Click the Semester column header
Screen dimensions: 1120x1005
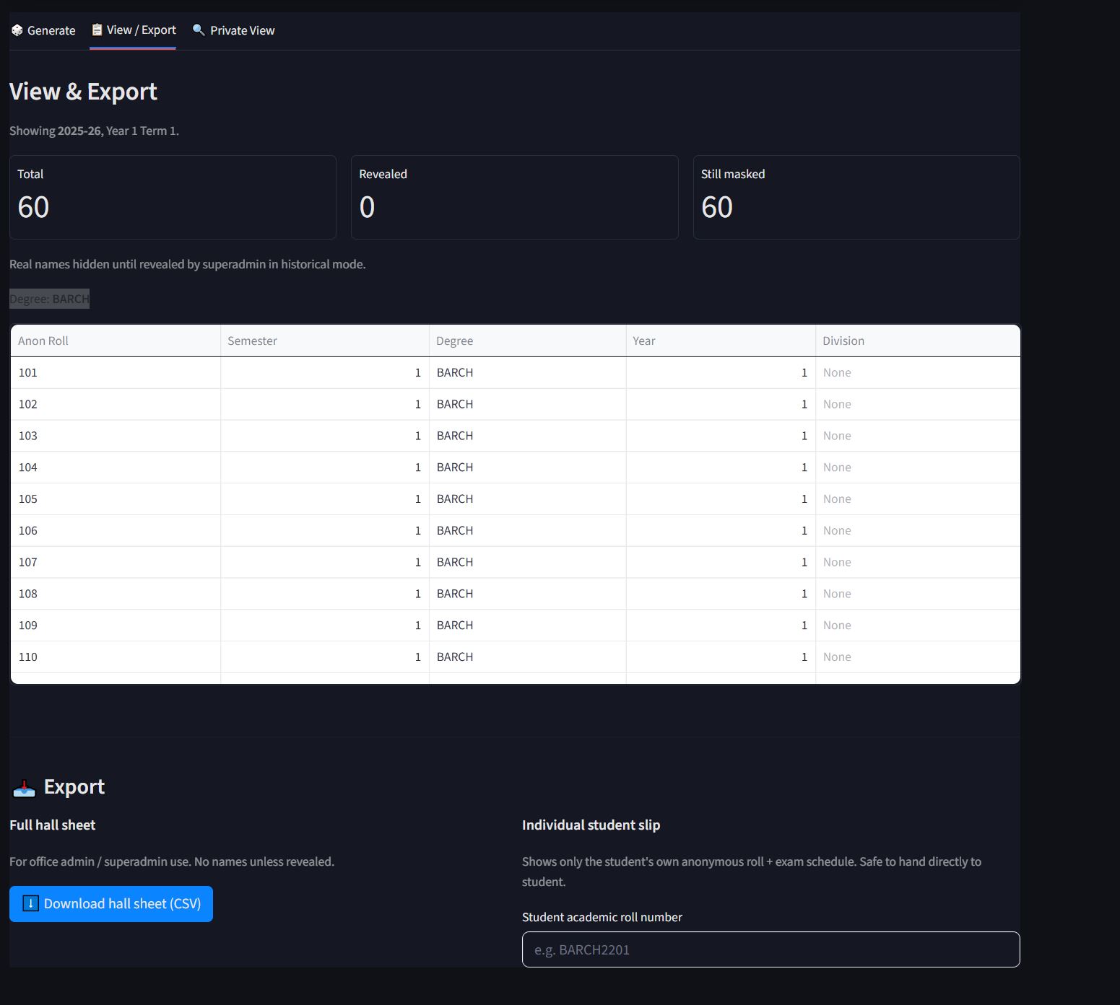pyautogui.click(x=325, y=341)
